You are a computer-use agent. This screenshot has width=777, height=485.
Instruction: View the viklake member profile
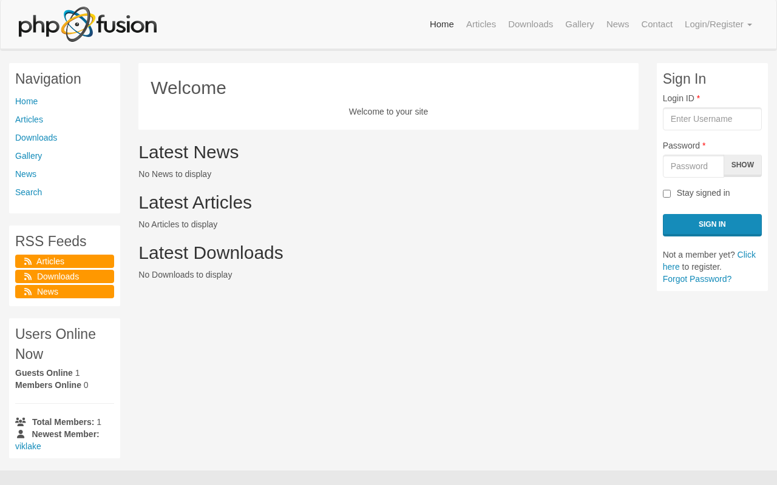pos(28,446)
